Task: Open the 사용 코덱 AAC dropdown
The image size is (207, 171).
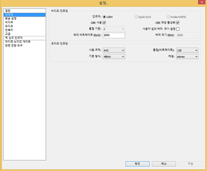Action: (114, 50)
